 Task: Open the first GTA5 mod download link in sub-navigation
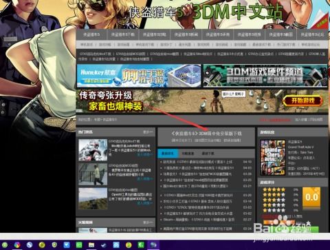coord(96,54)
